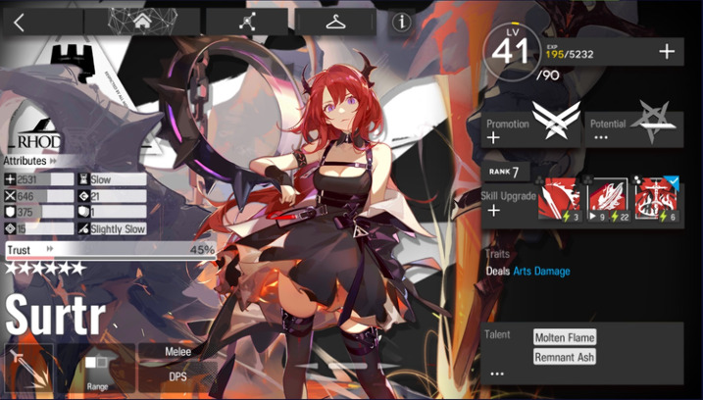Open the info circle icon

coord(401,22)
